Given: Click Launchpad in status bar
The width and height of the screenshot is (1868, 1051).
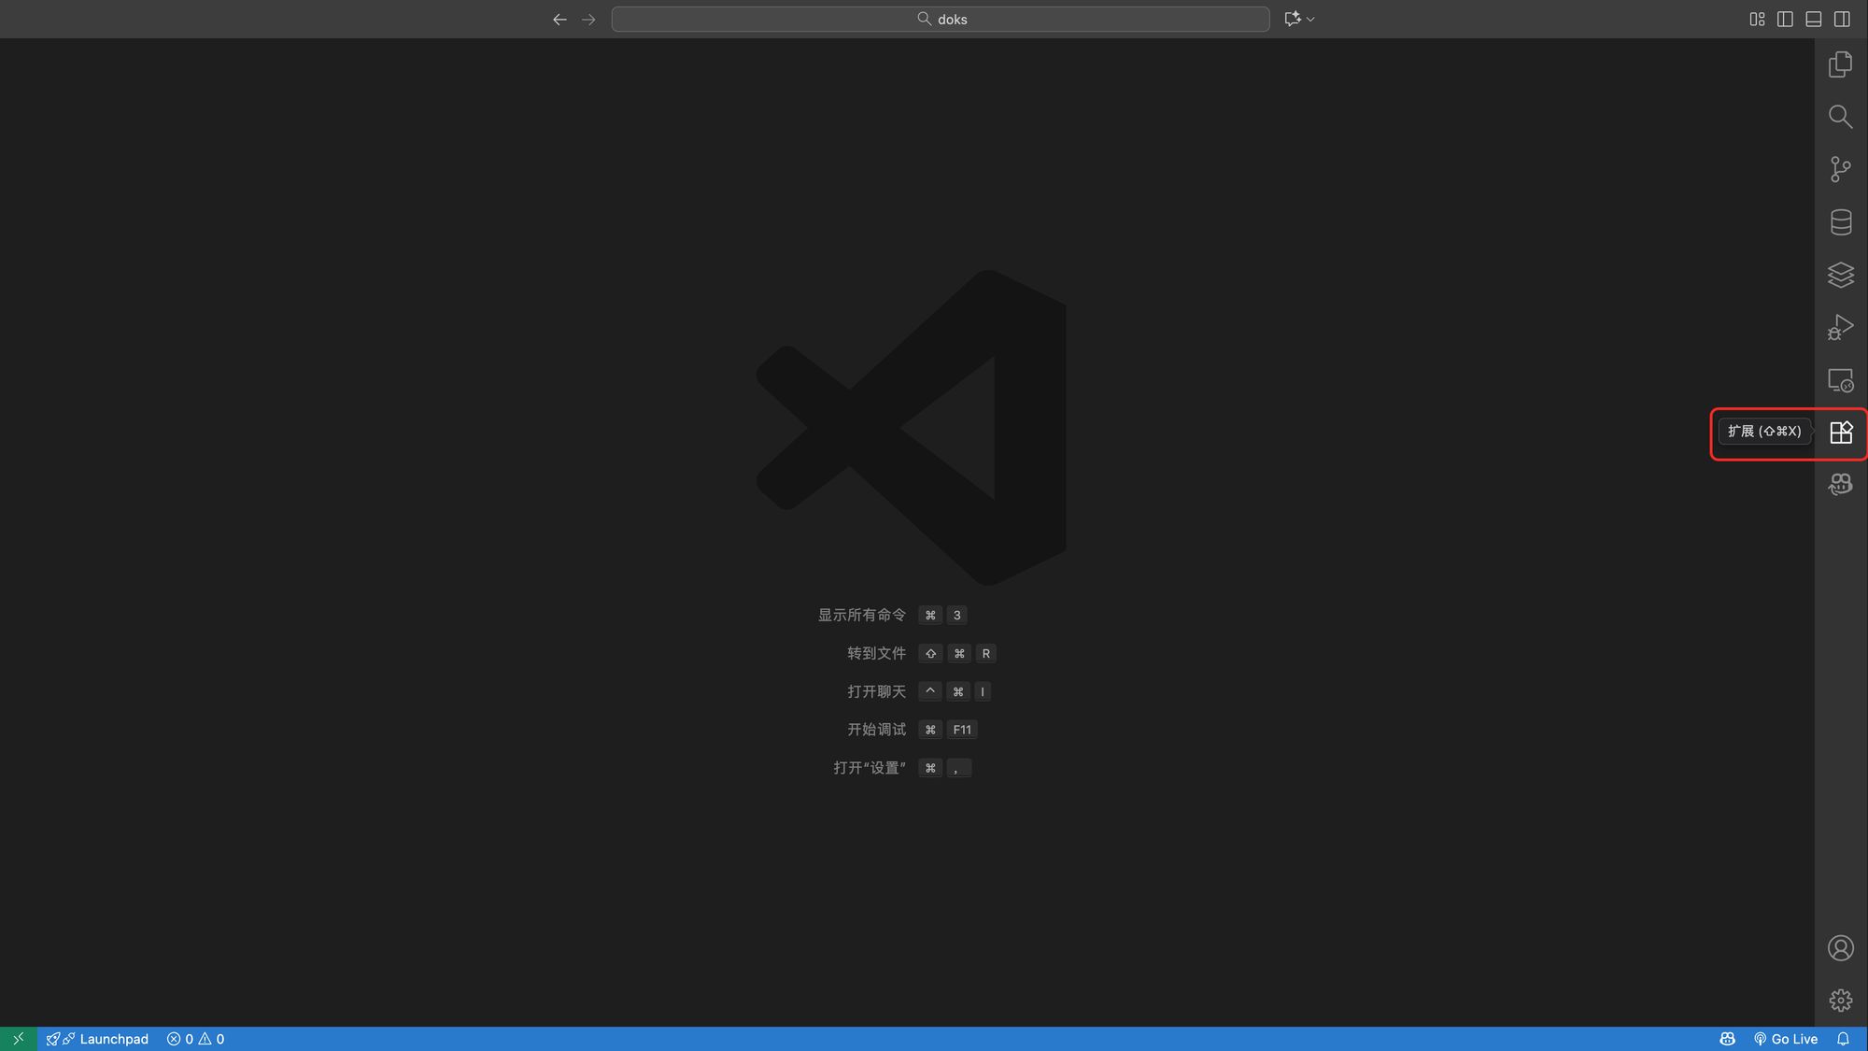Looking at the screenshot, I should pyautogui.click(x=98, y=1039).
